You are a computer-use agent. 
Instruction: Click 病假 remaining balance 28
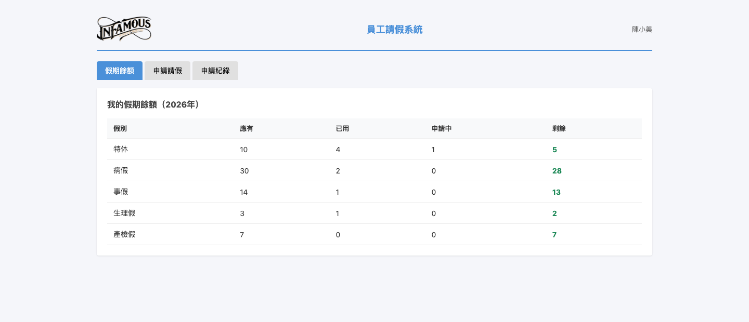coord(557,171)
